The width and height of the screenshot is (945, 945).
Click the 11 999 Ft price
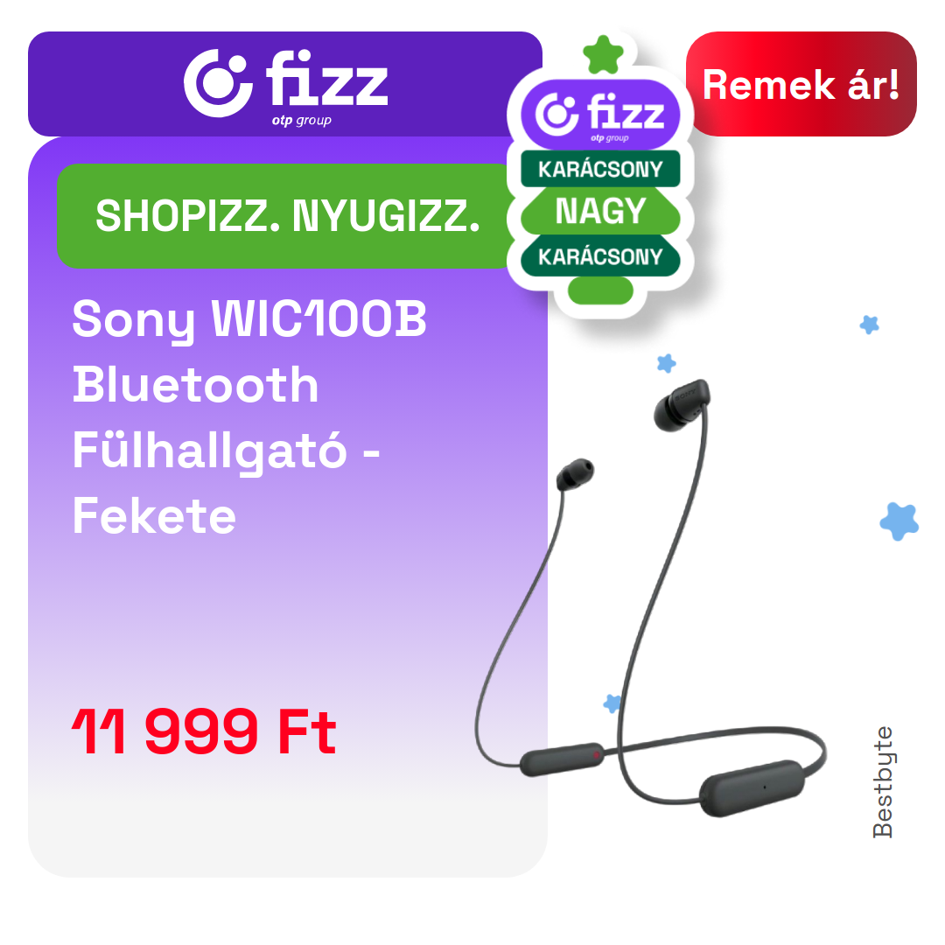(x=204, y=731)
